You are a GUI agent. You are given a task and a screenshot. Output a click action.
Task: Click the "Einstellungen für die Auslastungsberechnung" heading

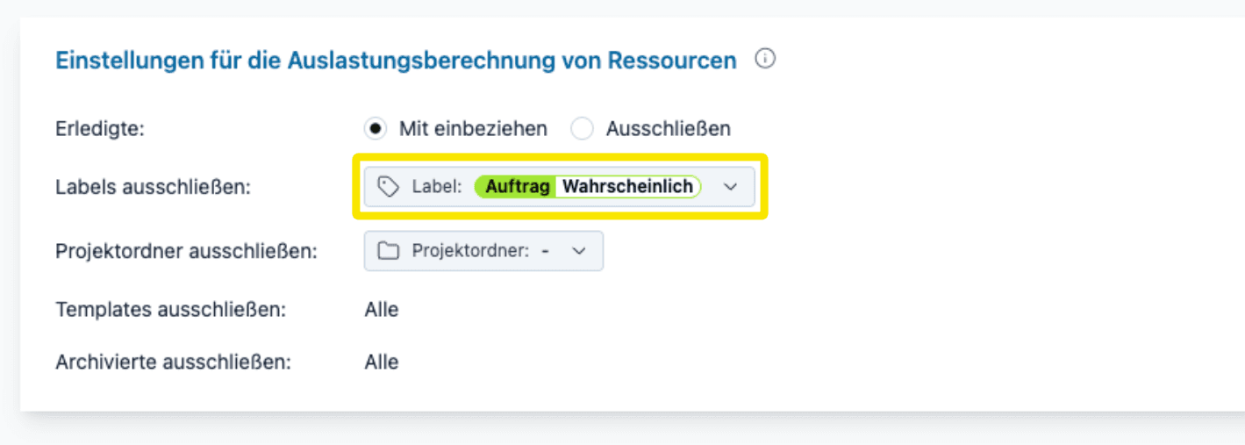tap(396, 61)
